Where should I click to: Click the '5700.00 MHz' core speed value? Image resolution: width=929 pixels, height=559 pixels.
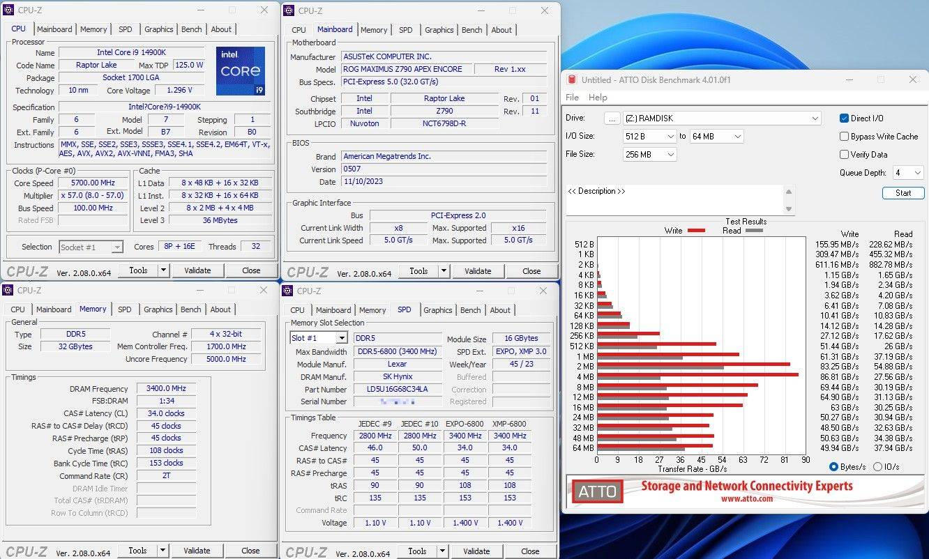[x=93, y=183]
